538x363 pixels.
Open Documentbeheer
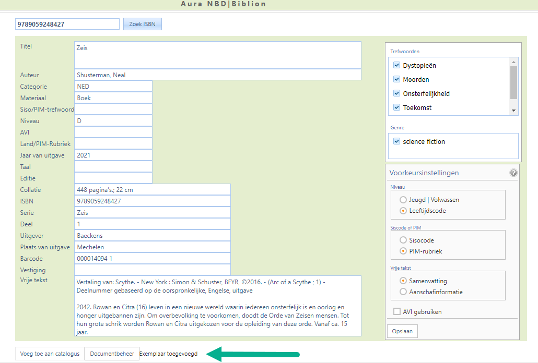point(112,354)
